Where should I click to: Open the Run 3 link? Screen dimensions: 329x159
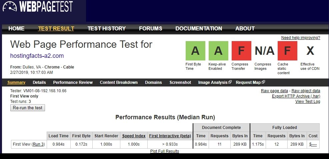pos(38,144)
